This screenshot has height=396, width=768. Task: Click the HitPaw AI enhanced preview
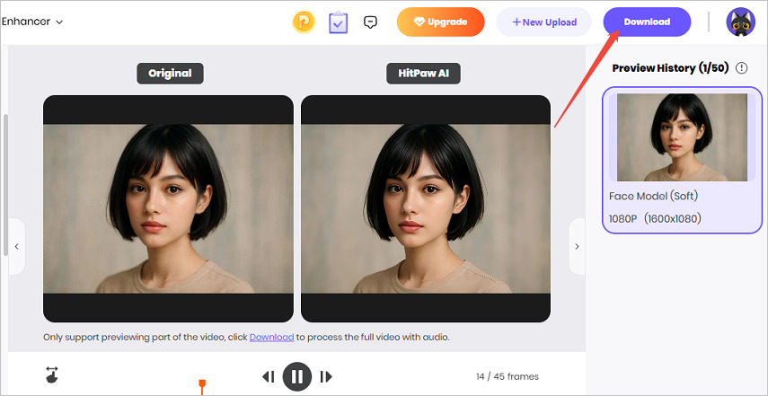(426, 208)
